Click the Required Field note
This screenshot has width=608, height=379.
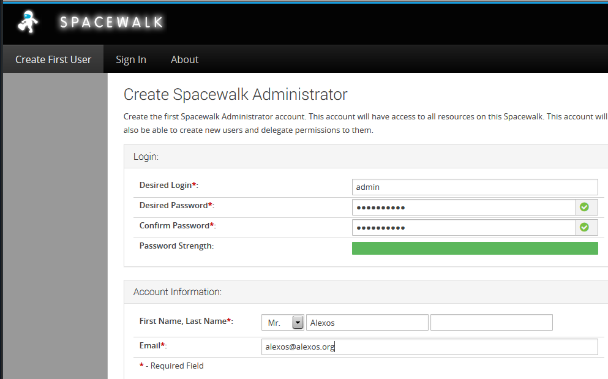(171, 366)
